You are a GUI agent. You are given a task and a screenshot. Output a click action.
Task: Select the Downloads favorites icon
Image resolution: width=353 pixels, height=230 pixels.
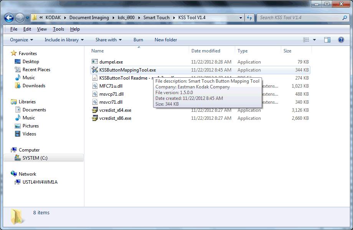(18, 86)
